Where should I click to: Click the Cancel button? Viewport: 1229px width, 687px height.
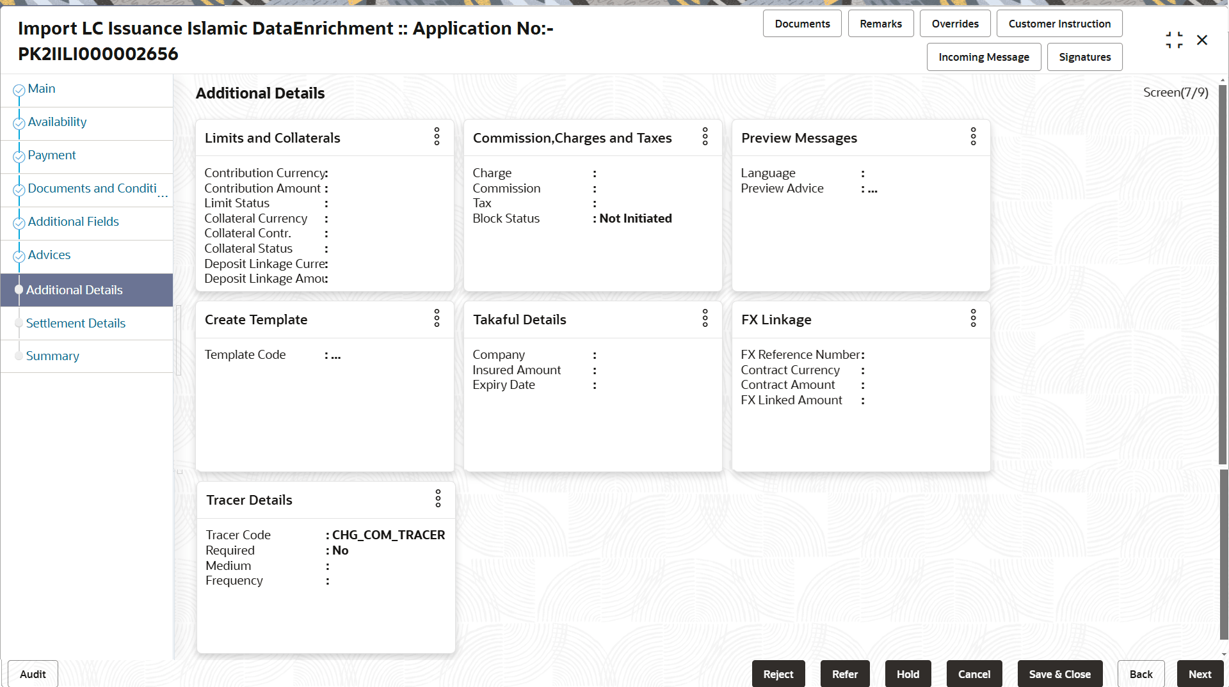point(974,674)
